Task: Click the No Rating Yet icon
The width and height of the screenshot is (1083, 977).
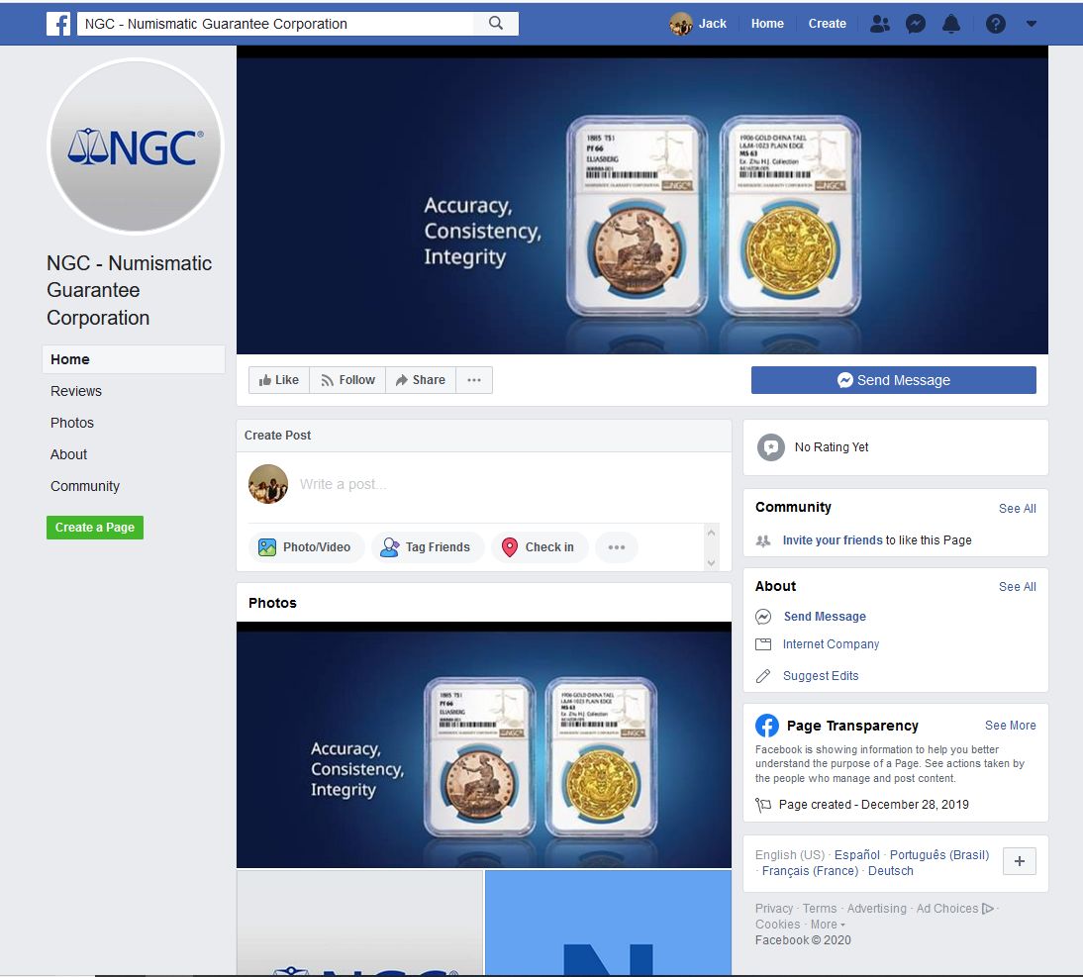Action: point(771,447)
